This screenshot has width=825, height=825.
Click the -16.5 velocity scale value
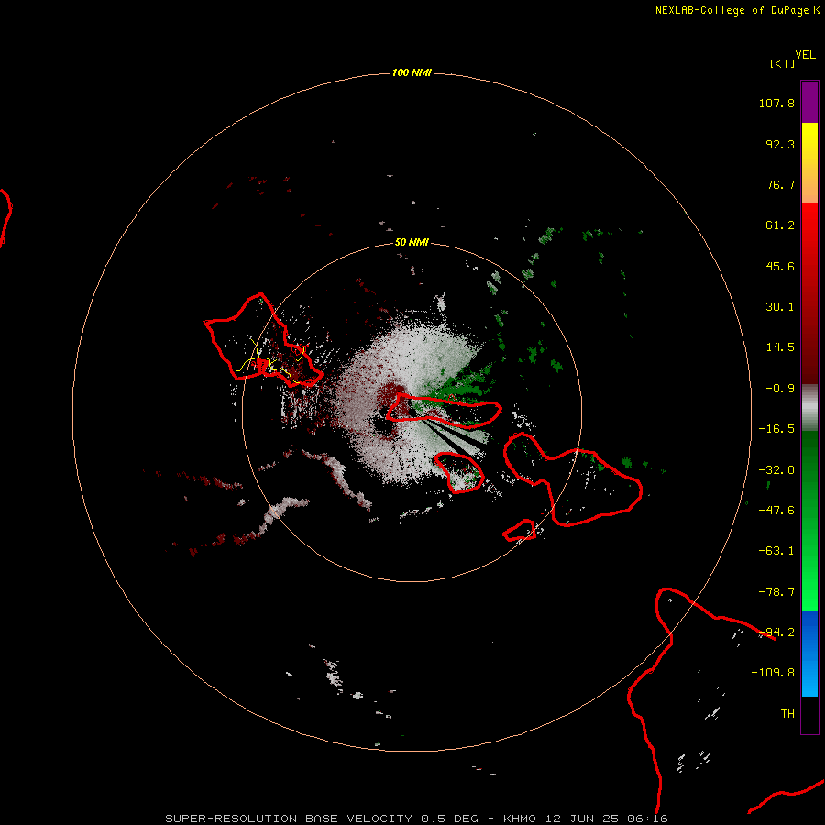coord(776,429)
